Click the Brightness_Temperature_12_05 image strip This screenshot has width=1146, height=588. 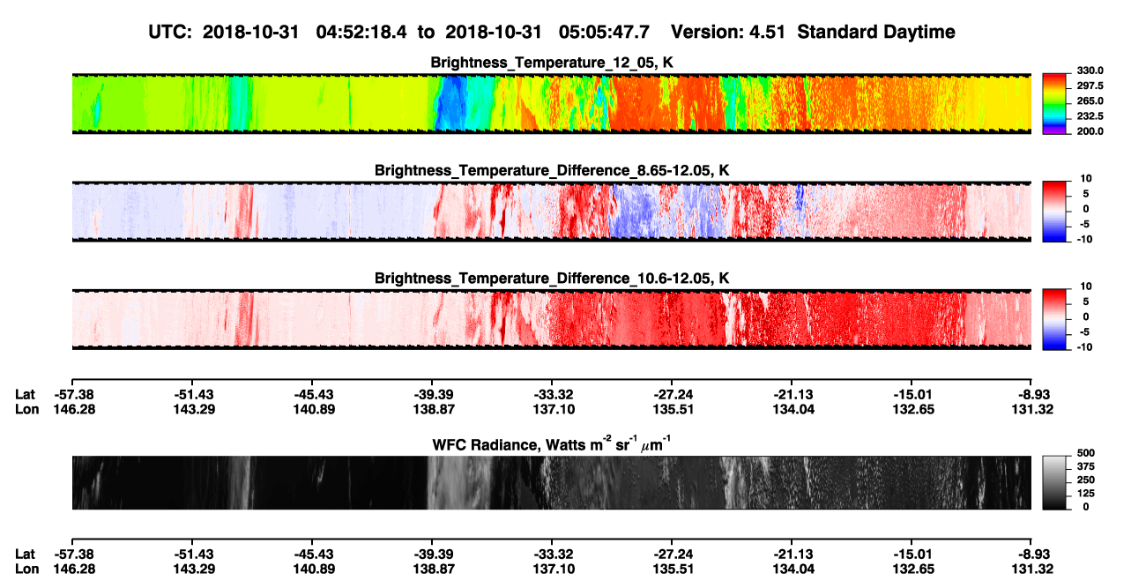tap(552, 104)
